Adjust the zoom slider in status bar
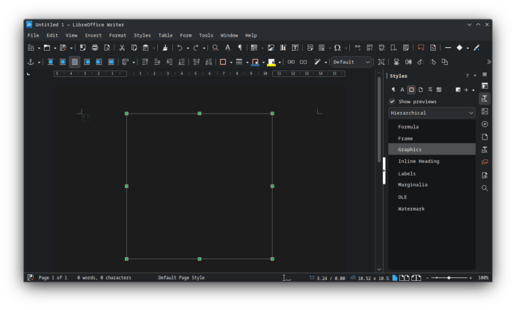 [x=449, y=278]
